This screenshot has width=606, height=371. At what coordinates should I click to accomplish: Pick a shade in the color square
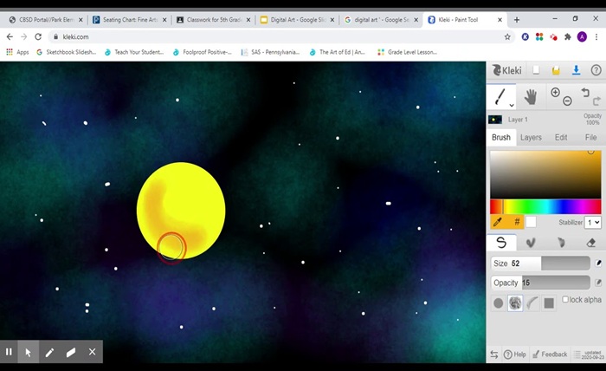point(545,174)
